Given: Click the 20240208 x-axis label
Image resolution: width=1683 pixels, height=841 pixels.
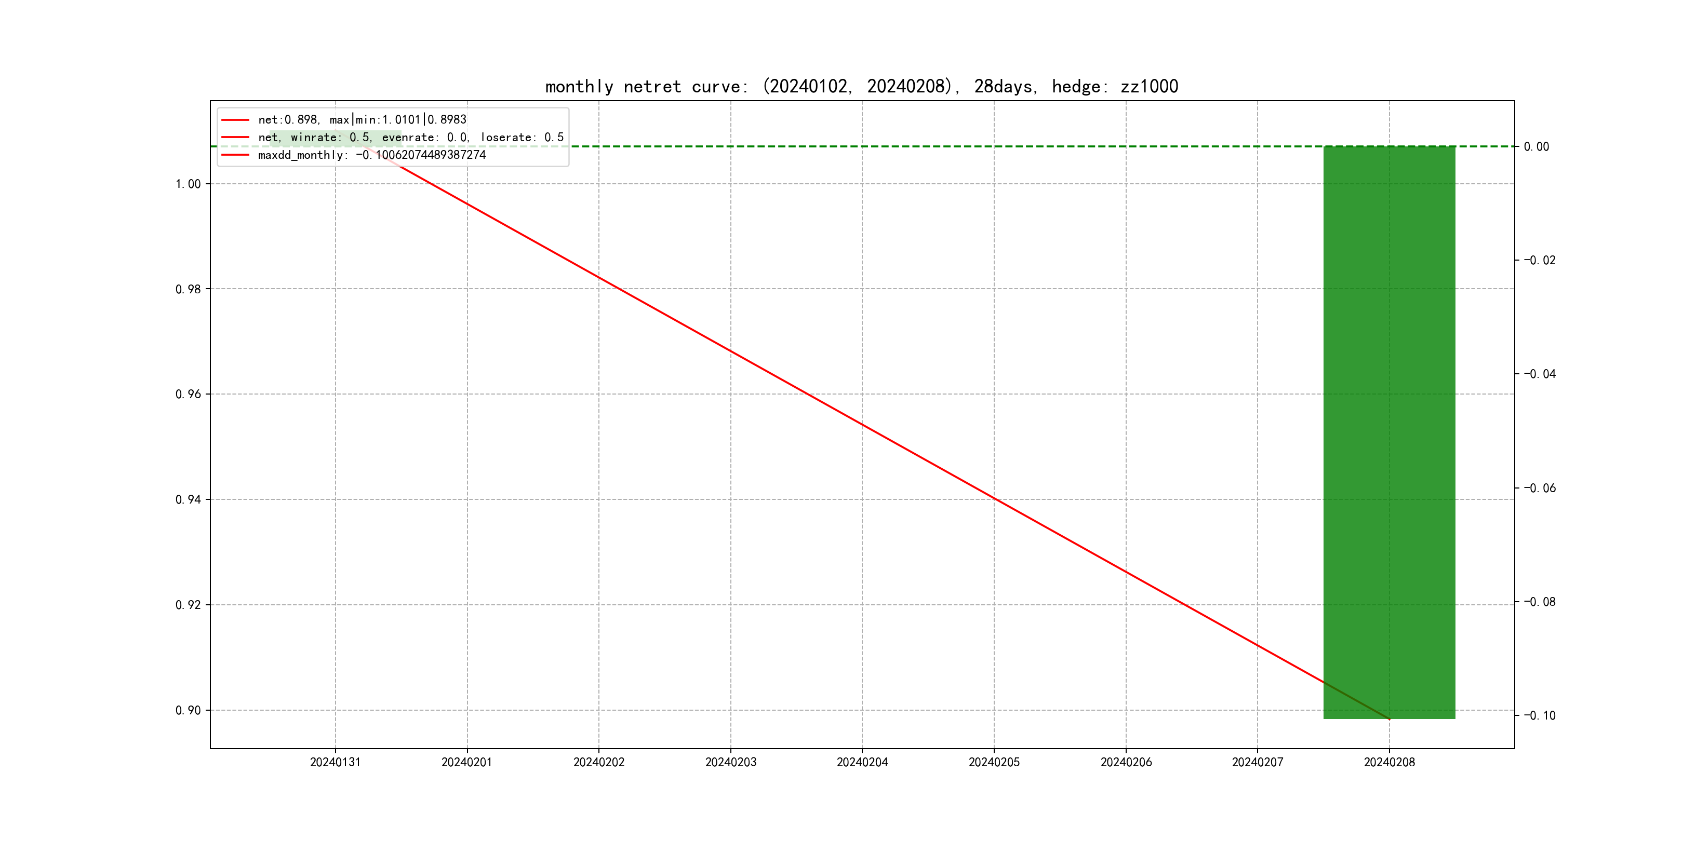Looking at the screenshot, I should [x=1389, y=762].
